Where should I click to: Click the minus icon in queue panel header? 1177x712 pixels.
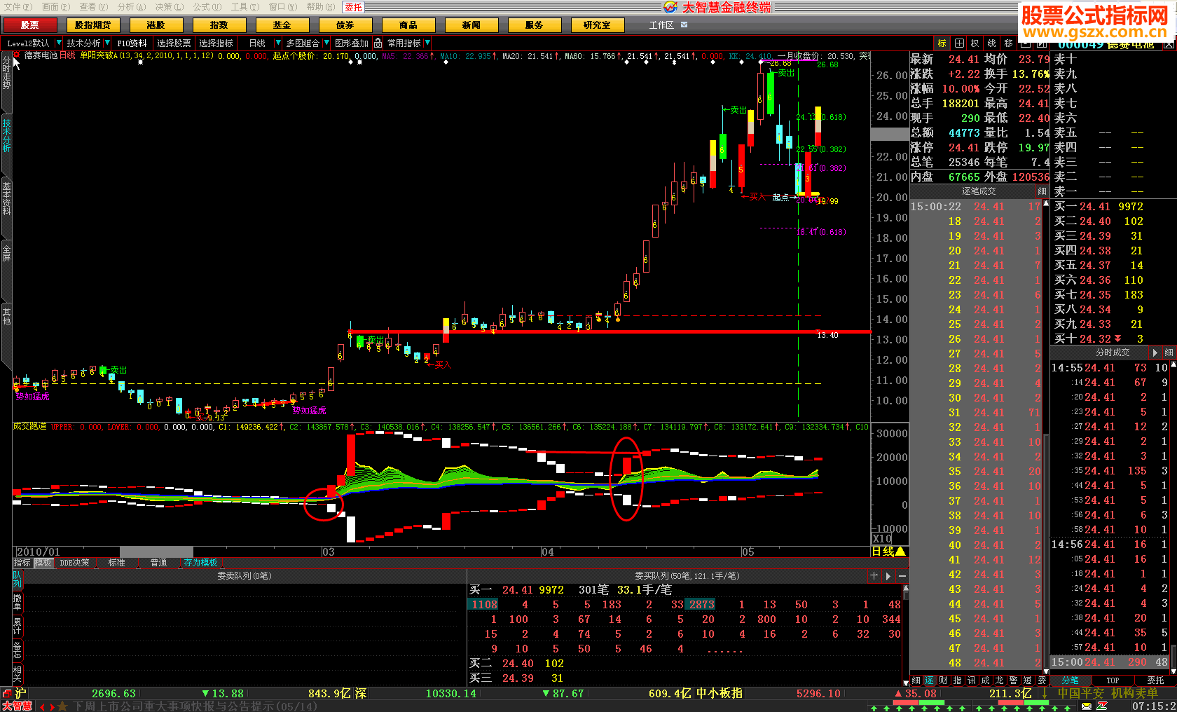pyautogui.click(x=902, y=576)
